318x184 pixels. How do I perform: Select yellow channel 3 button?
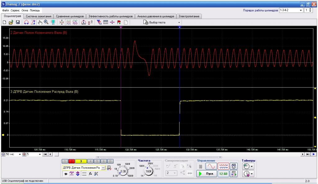tap(81, 161)
